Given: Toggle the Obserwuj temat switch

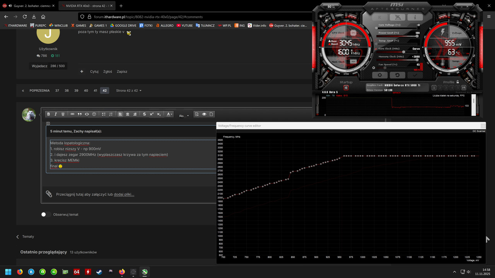Looking at the screenshot, I should tap(46, 214).
